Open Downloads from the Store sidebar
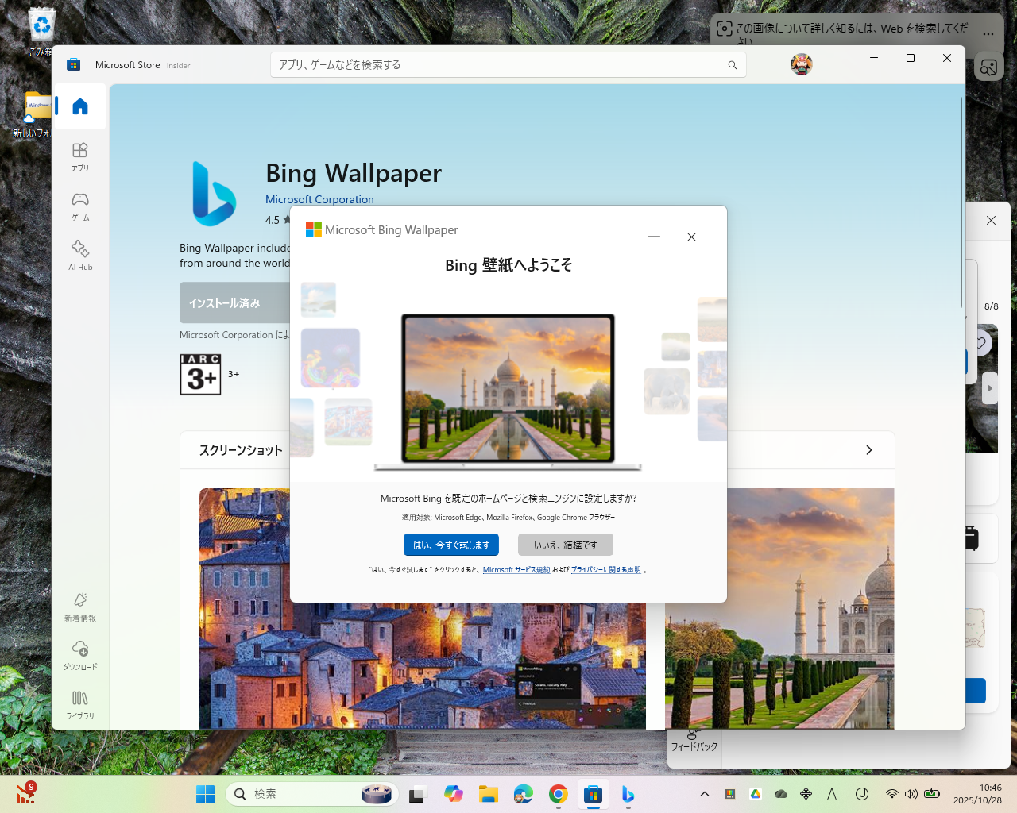This screenshot has height=813, width=1017. (79, 655)
